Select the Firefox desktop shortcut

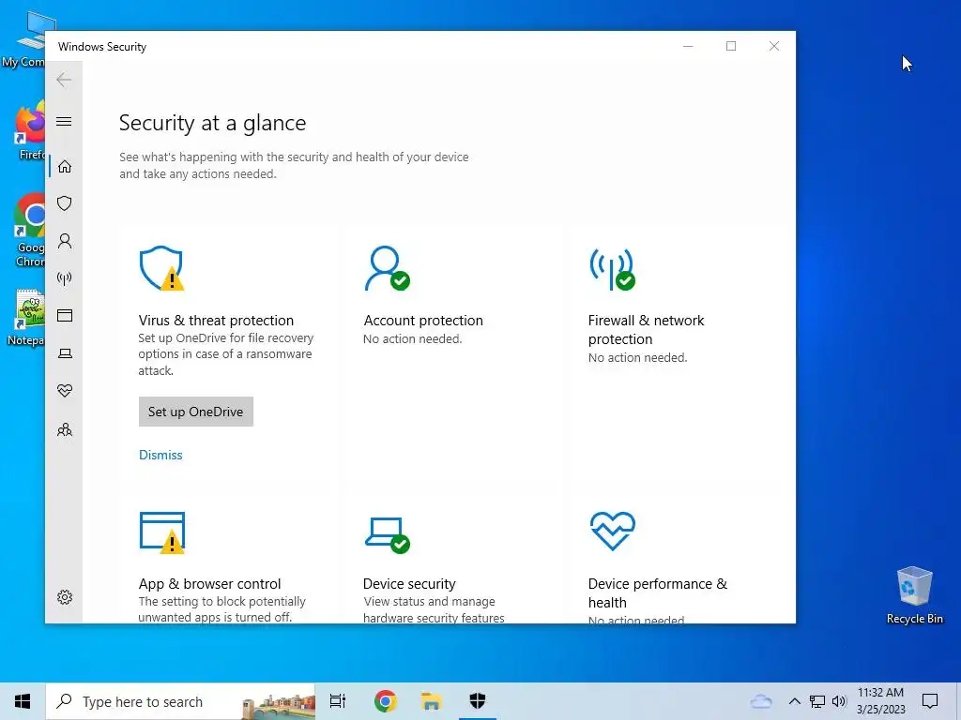click(x=30, y=131)
